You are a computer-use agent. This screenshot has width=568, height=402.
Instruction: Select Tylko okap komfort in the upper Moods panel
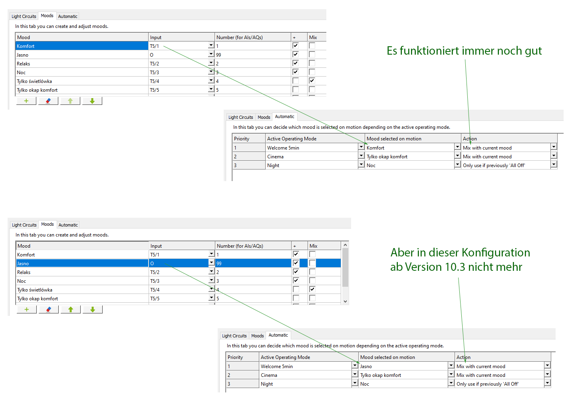(x=82, y=90)
